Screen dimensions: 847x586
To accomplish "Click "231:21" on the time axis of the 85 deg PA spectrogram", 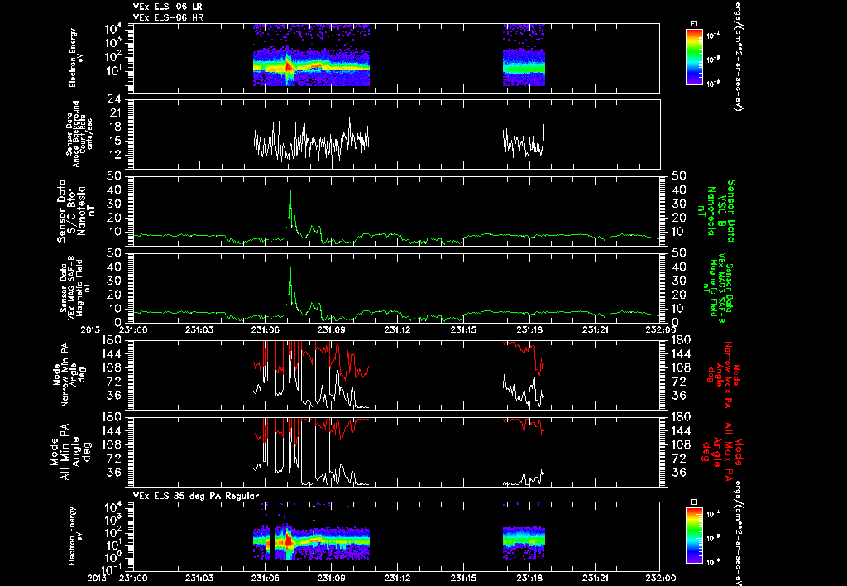I will click(596, 578).
